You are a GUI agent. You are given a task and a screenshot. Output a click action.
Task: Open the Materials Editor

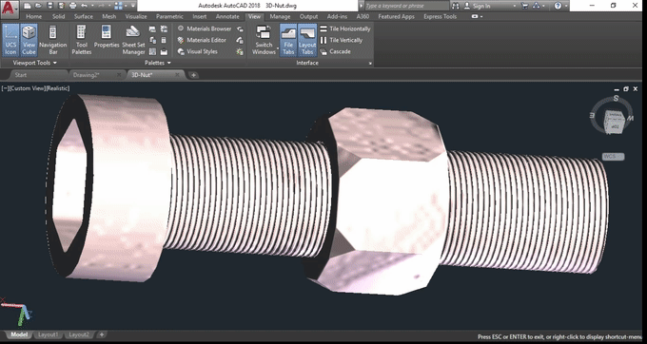[202, 40]
